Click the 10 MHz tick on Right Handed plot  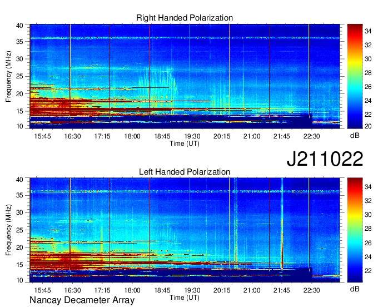[20, 126]
